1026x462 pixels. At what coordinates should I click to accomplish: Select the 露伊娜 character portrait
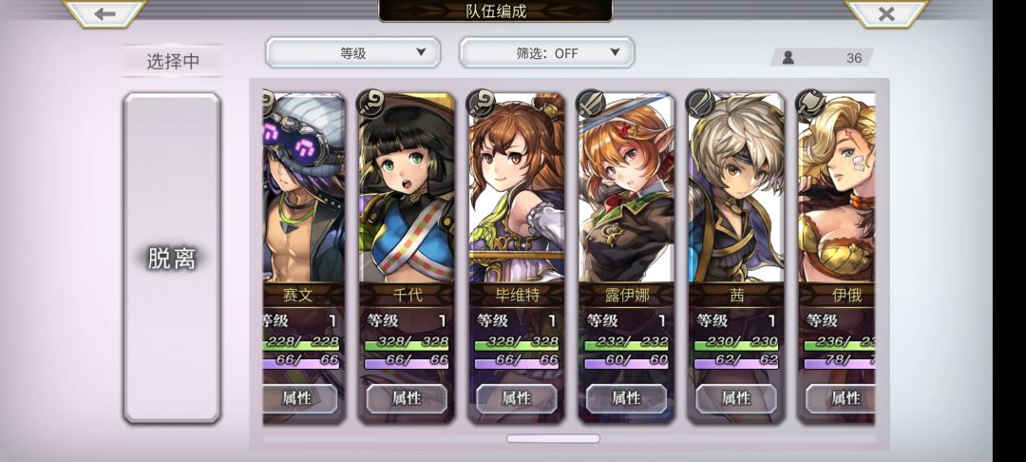(x=626, y=190)
